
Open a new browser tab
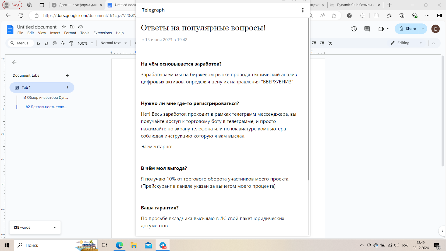(x=390, y=5)
